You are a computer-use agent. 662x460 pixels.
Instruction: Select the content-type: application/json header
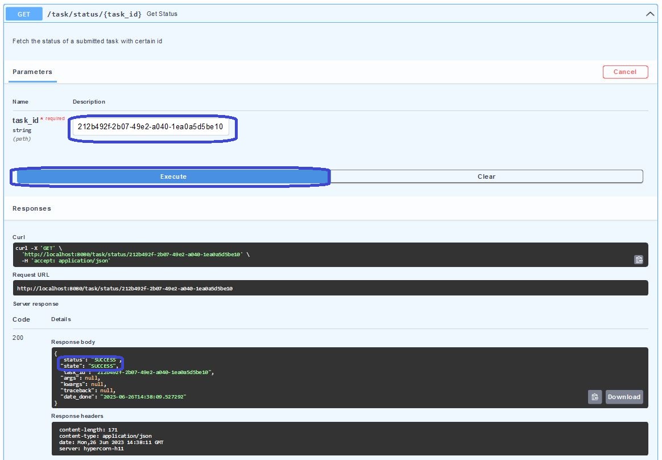coord(106,436)
